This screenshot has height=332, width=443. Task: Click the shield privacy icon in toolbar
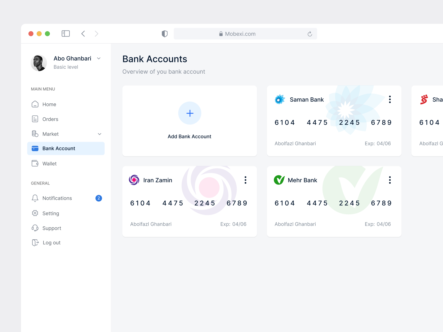pyautogui.click(x=165, y=33)
